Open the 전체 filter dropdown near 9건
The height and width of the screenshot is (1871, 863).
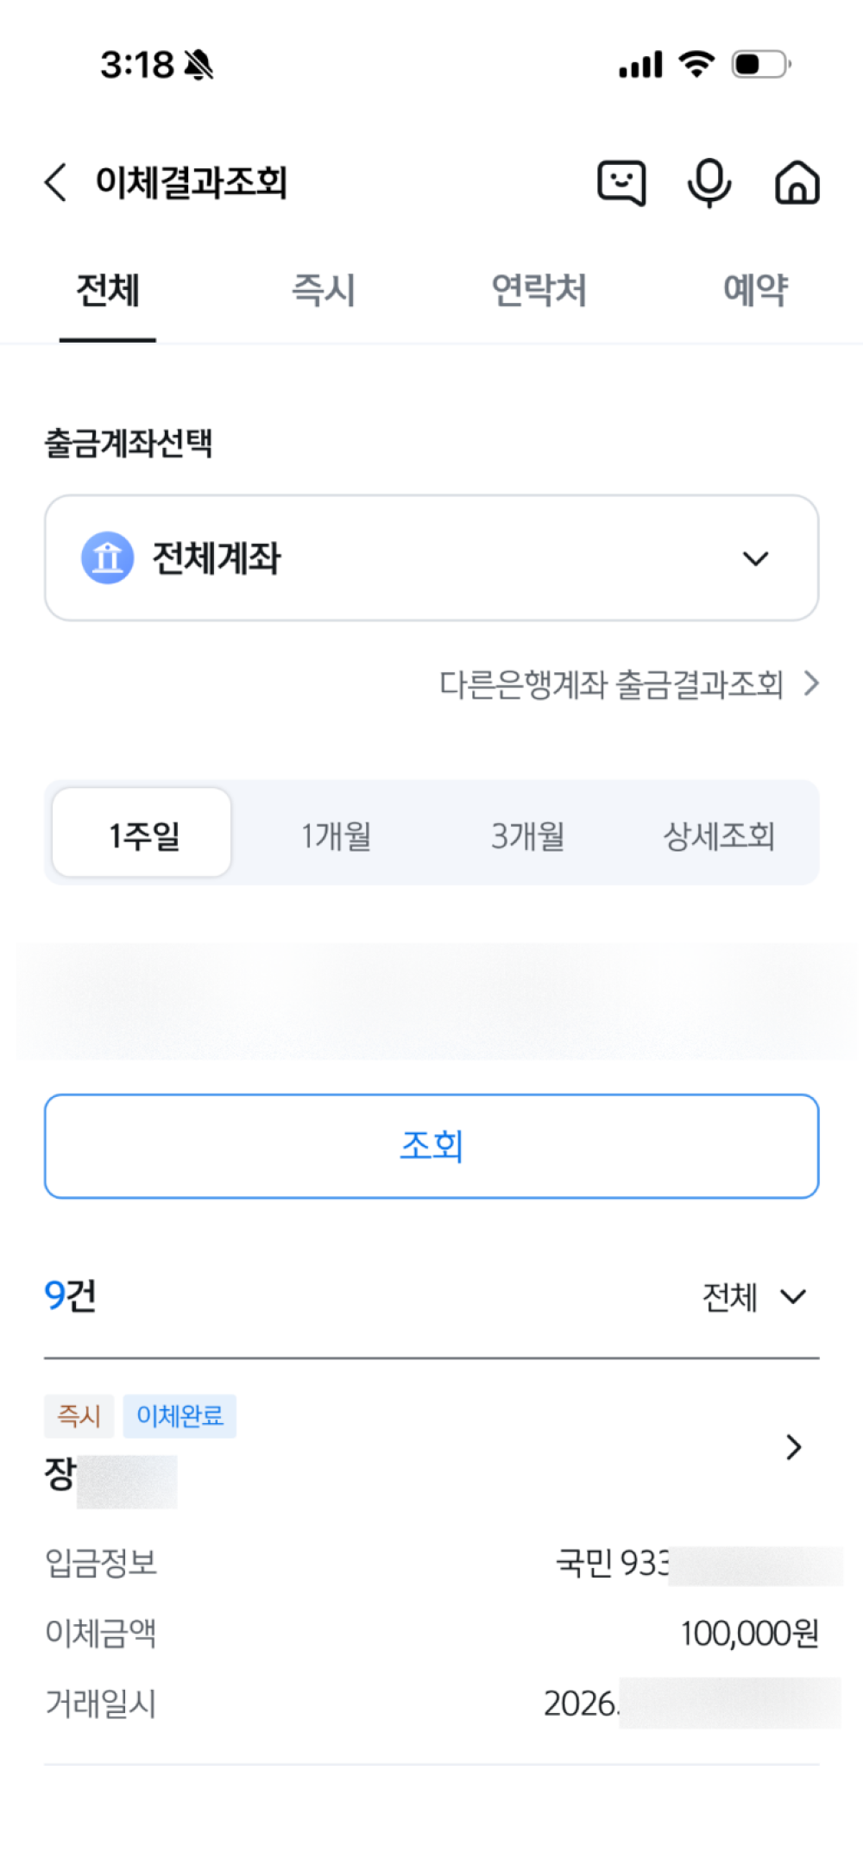click(755, 1296)
